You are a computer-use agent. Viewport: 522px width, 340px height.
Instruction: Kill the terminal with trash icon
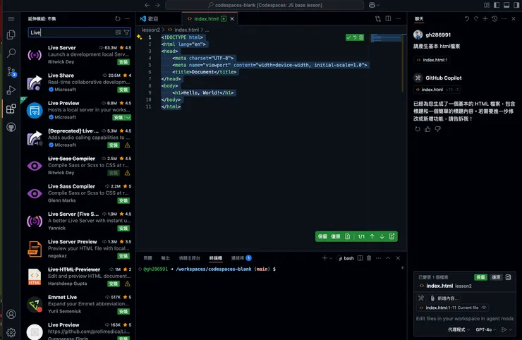pos(369,258)
